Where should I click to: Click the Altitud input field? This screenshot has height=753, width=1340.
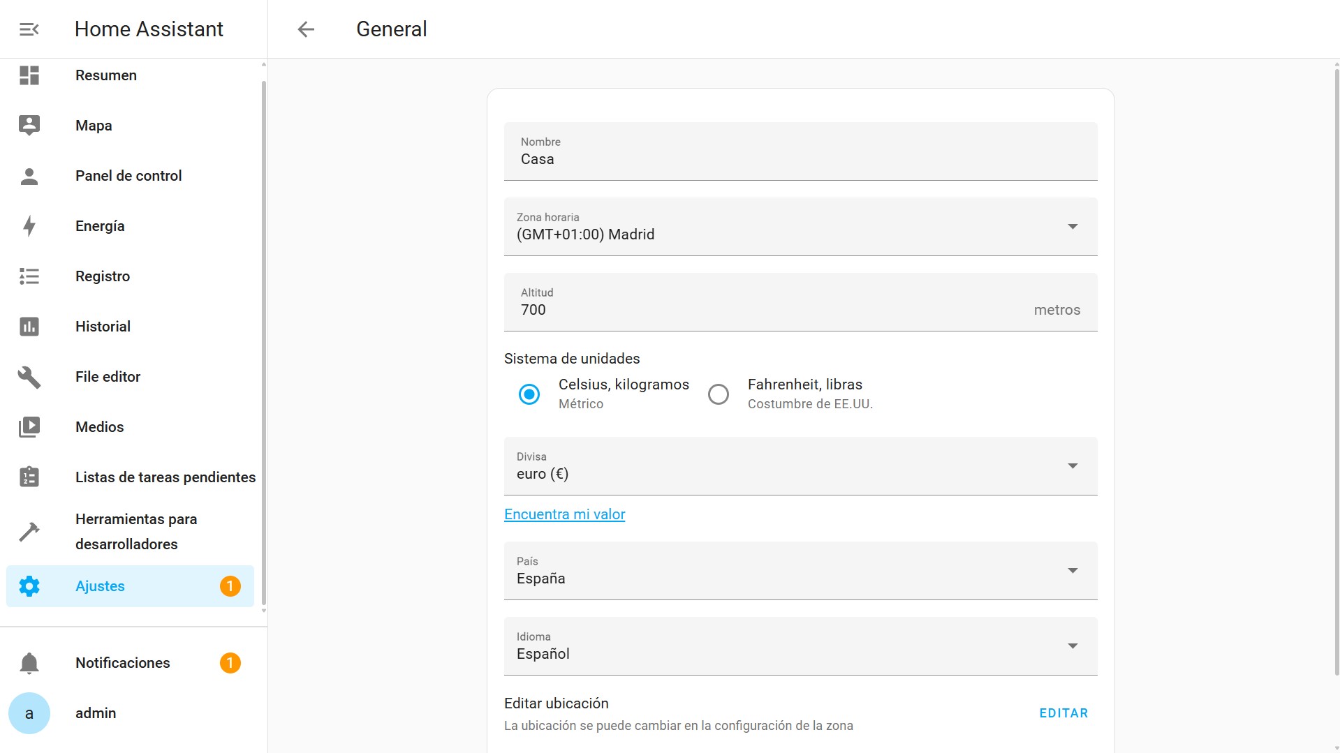768,309
